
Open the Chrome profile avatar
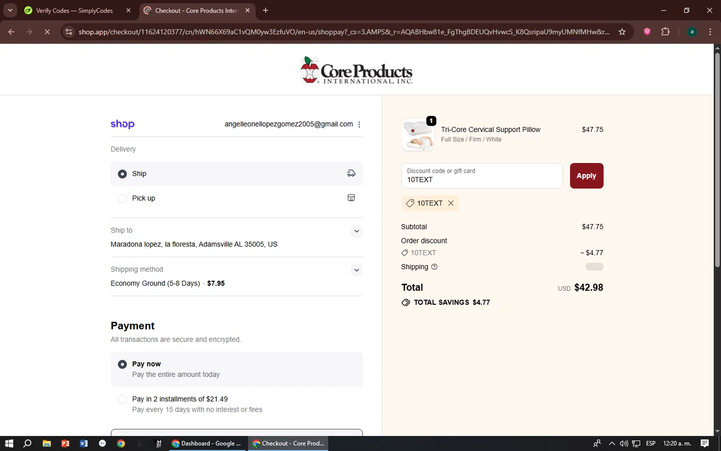point(692,32)
